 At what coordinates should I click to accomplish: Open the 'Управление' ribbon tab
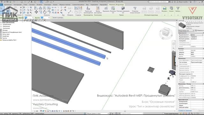coord(94,4)
